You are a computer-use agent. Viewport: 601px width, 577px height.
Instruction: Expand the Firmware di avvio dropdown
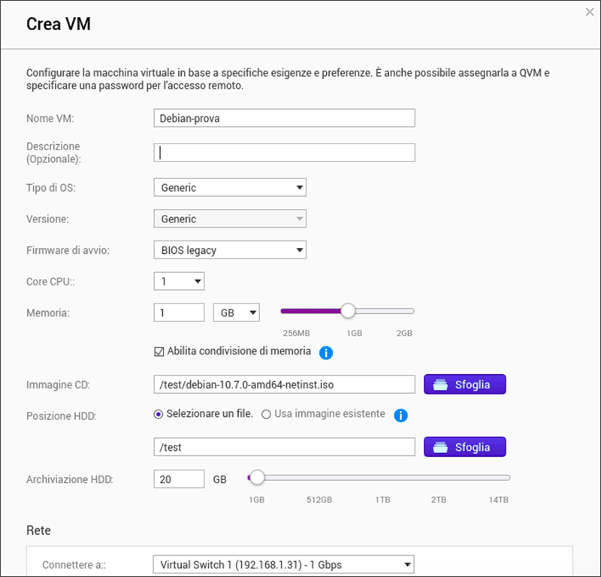[230, 250]
